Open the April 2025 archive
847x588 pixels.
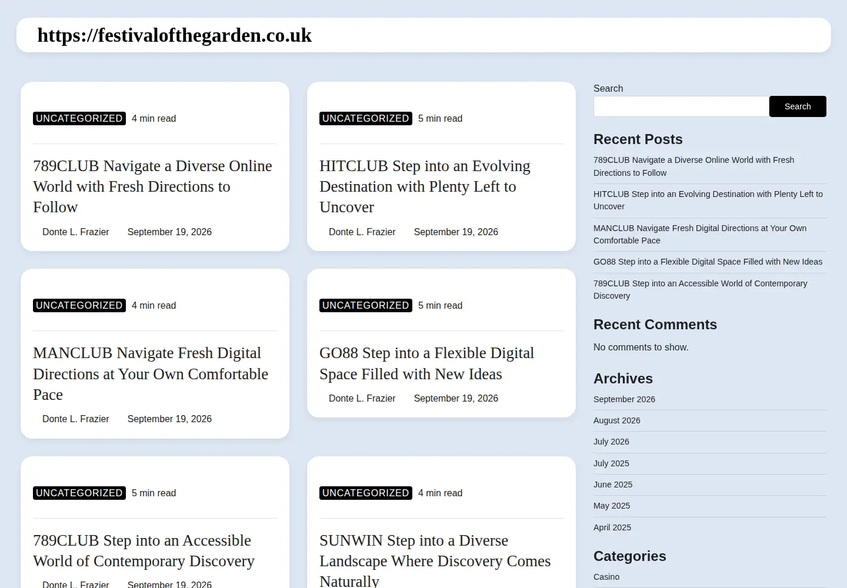tap(612, 527)
